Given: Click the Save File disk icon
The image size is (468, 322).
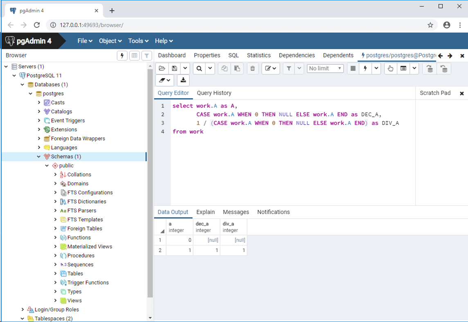Looking at the screenshot, I should [x=175, y=68].
